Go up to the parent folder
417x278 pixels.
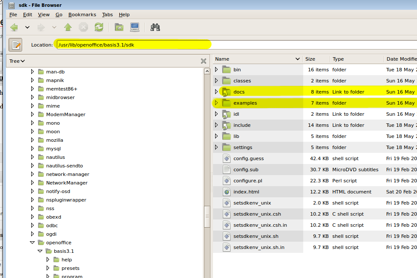tap(68, 27)
